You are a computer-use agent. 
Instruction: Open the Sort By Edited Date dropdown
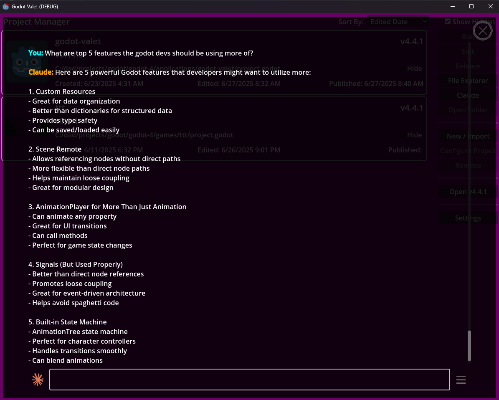tap(398, 22)
